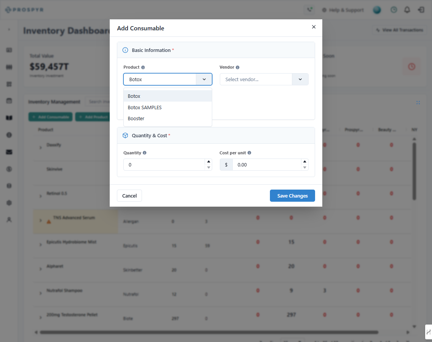Click the bottom-right widget handle icon
432x342 pixels.
tap(429, 332)
